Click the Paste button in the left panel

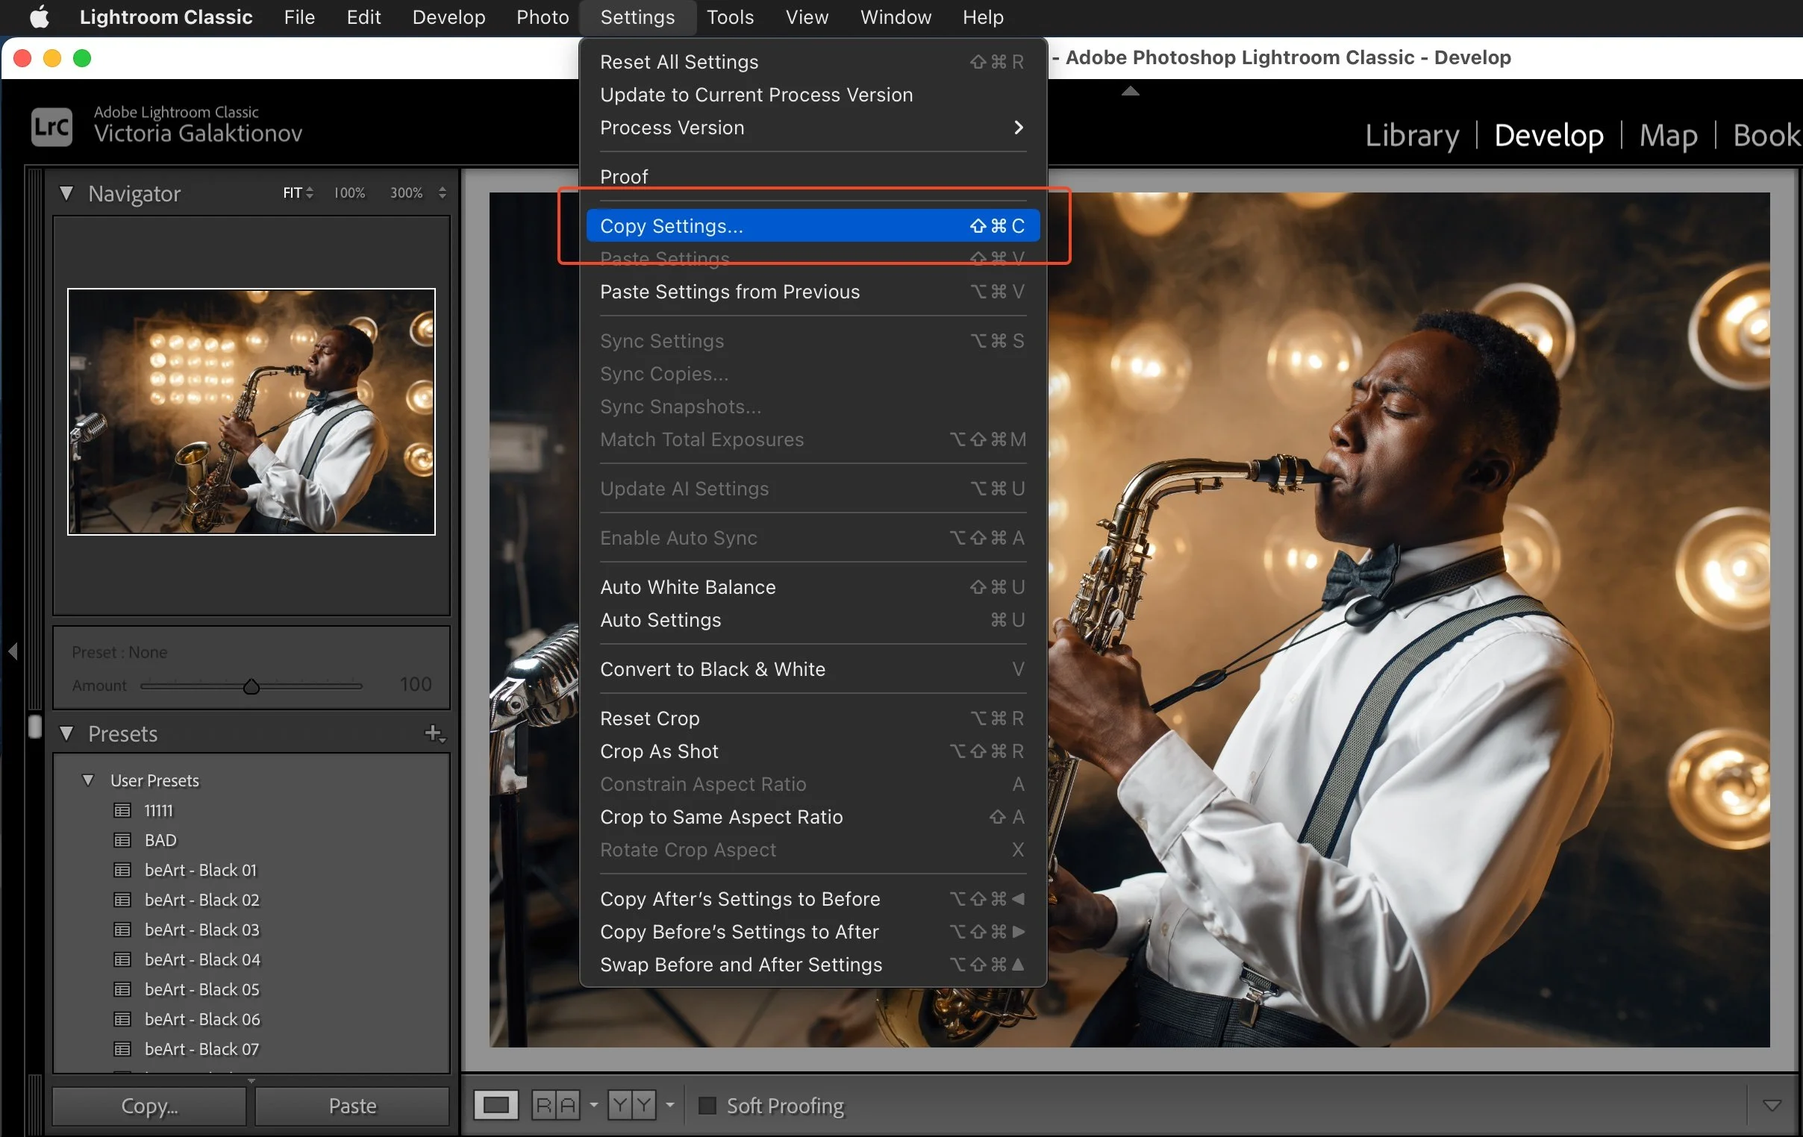click(351, 1106)
